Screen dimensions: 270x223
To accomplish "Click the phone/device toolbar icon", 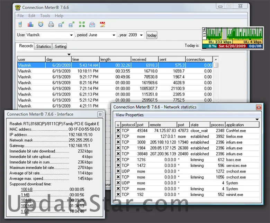I will click(x=20, y=25).
